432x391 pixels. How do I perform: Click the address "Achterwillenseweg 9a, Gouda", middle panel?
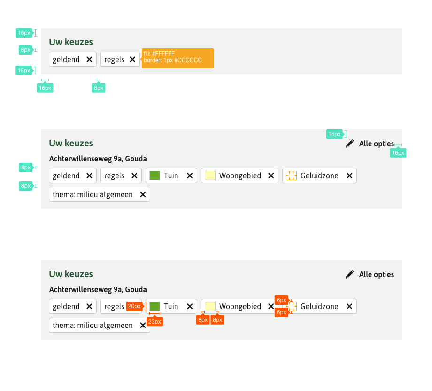coord(98,159)
